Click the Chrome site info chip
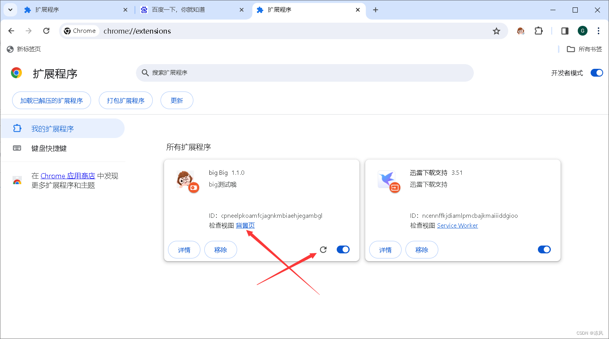The height and width of the screenshot is (339, 609). 80,31
